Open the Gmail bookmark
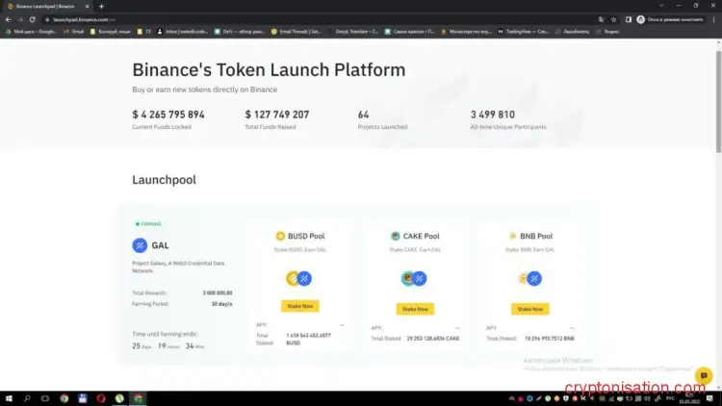Image resolution: width=722 pixels, height=406 pixels. (74, 32)
